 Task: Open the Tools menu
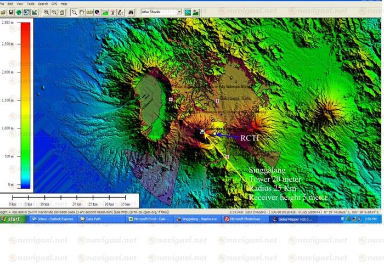30,3
